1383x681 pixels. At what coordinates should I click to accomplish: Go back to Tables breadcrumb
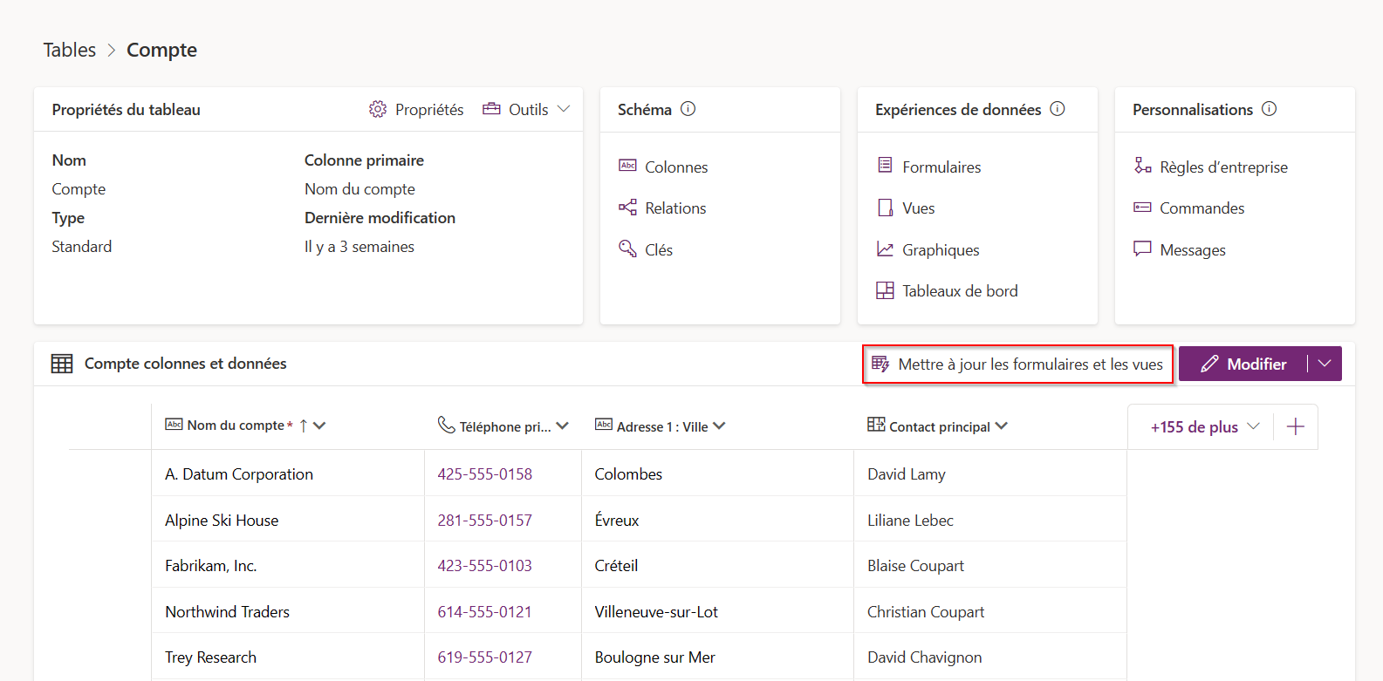[70, 50]
